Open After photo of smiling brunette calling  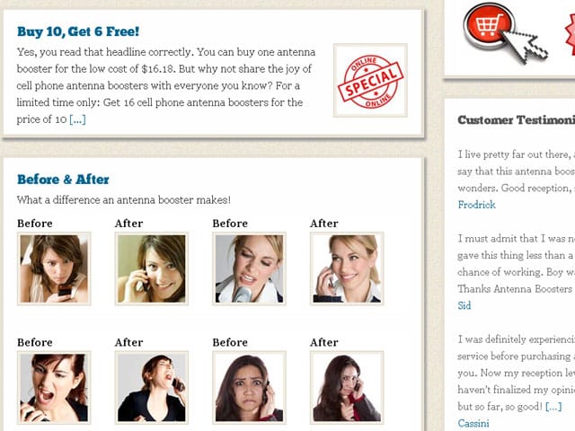tap(152, 268)
